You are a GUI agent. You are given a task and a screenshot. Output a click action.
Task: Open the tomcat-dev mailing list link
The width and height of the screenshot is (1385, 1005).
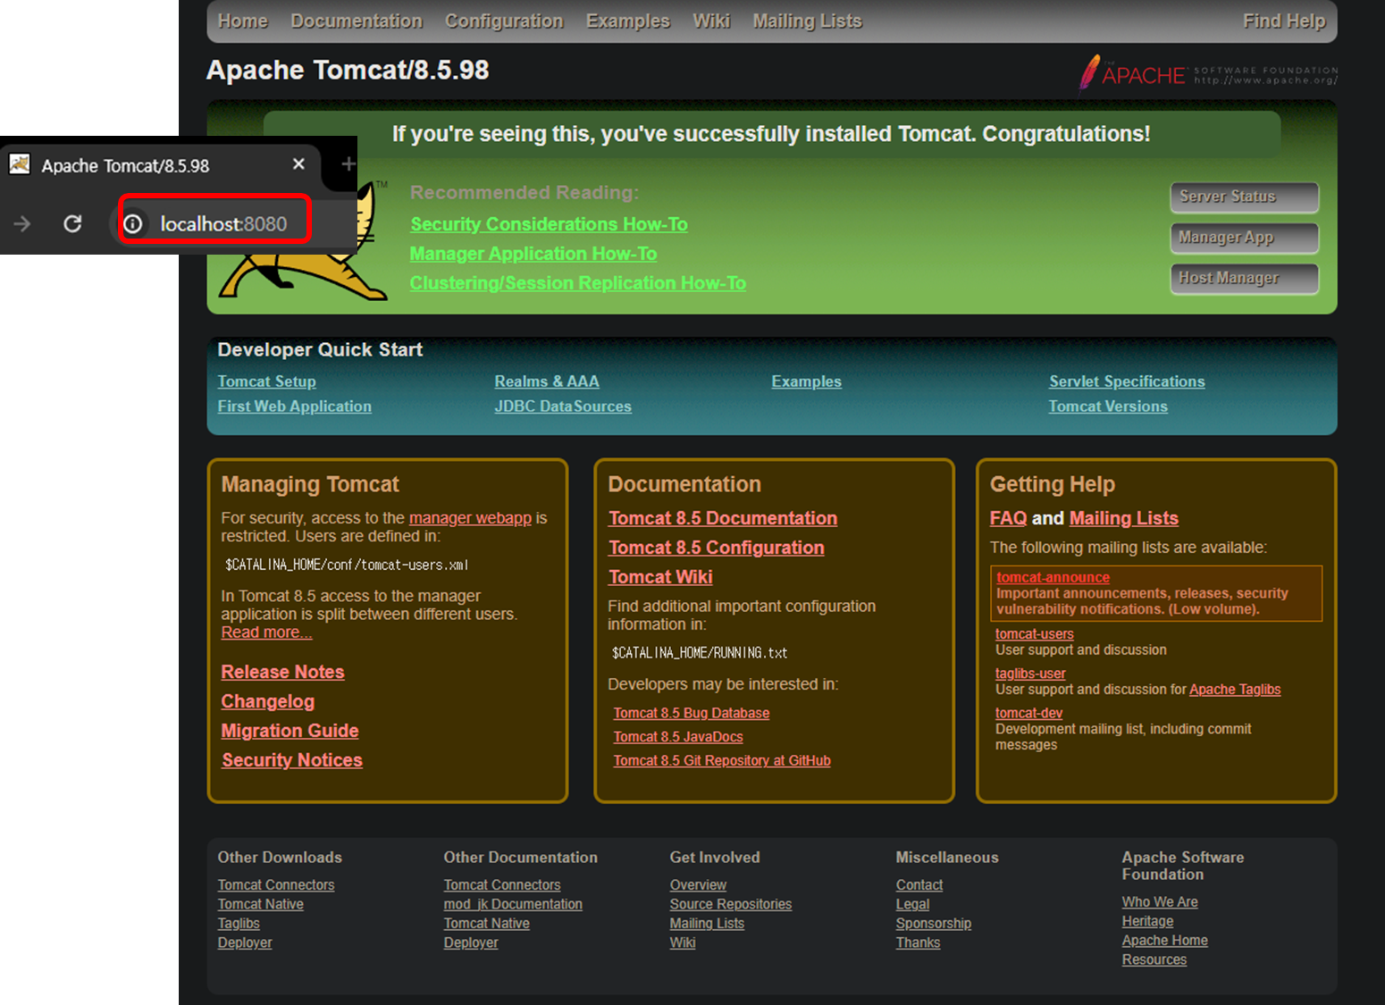pos(1029,713)
